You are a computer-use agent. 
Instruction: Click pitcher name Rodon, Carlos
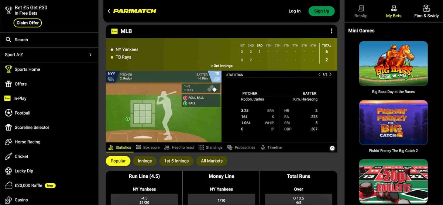coord(253,99)
